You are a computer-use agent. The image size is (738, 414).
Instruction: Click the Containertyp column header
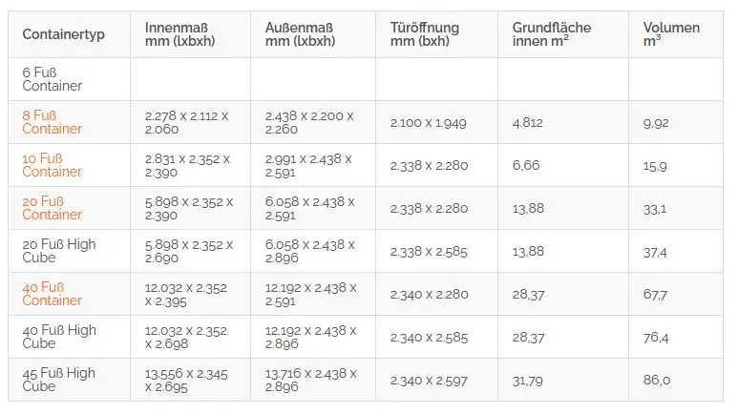pyautogui.click(x=64, y=34)
